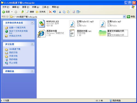Click the green Back arrow icon

4,12
